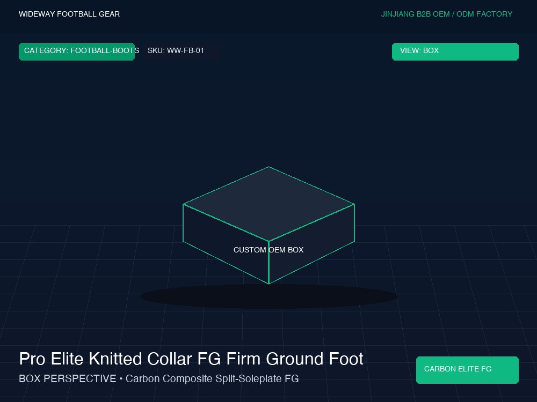This screenshot has width=537, height=402.
Task: Click JINJIANG B2B OEM / ODM FACTORY text
Action: 447,14
